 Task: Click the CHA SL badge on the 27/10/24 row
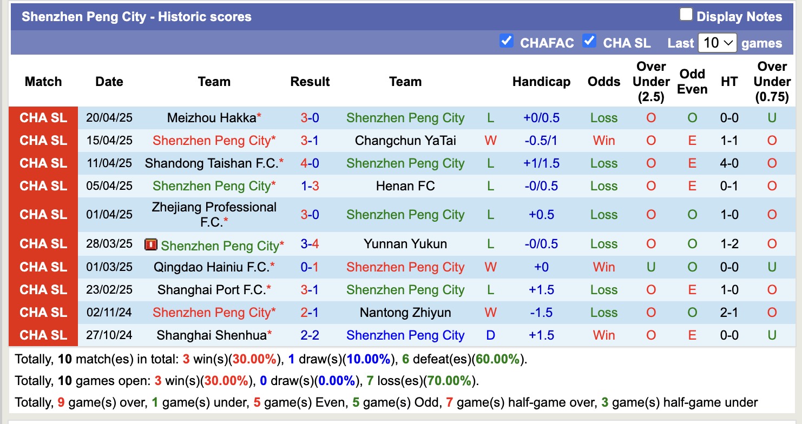coord(43,335)
